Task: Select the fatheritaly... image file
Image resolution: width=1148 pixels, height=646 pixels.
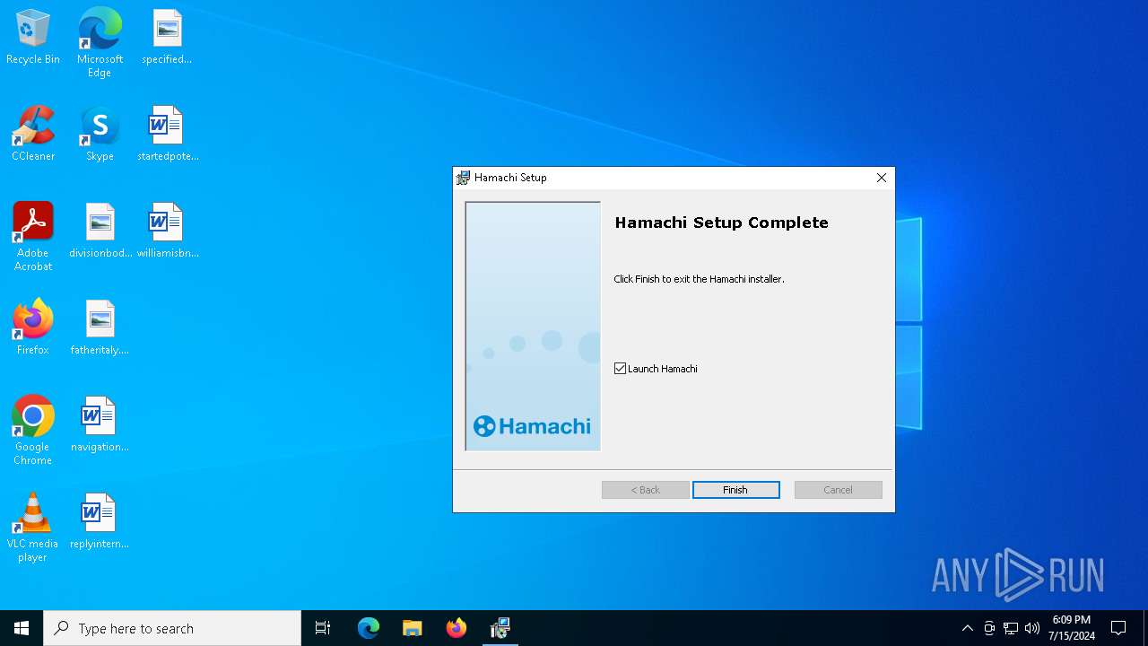Action: coord(100,327)
